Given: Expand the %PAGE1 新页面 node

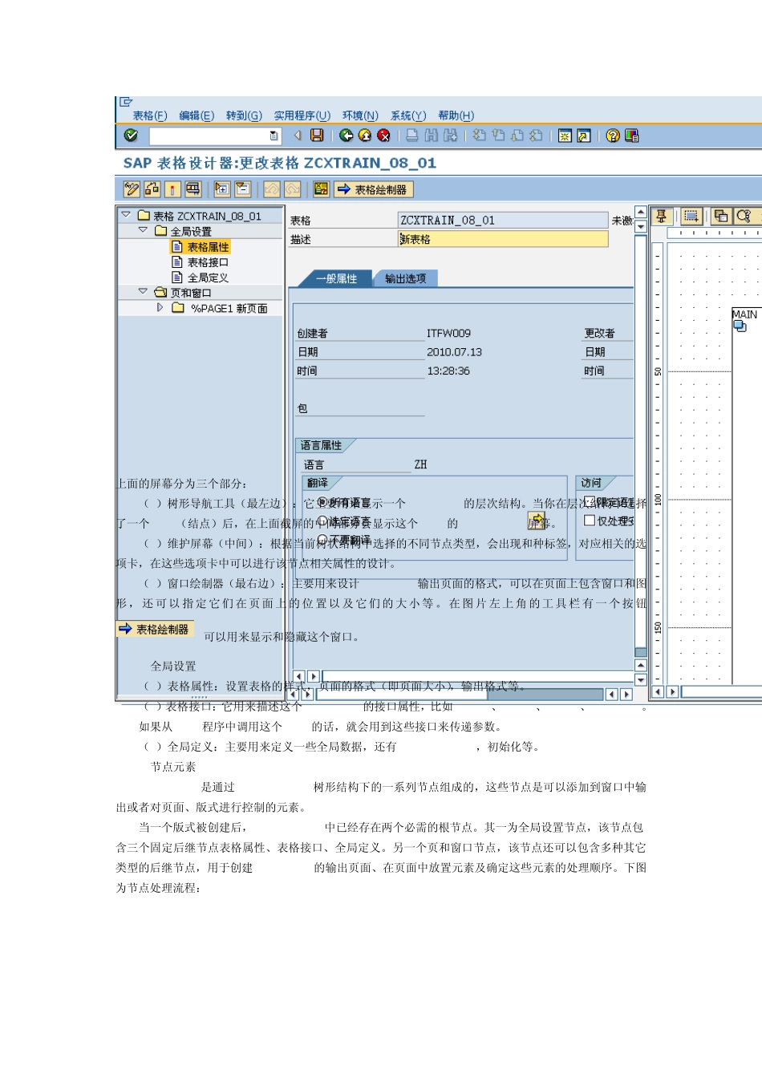Looking at the screenshot, I should (x=160, y=307).
